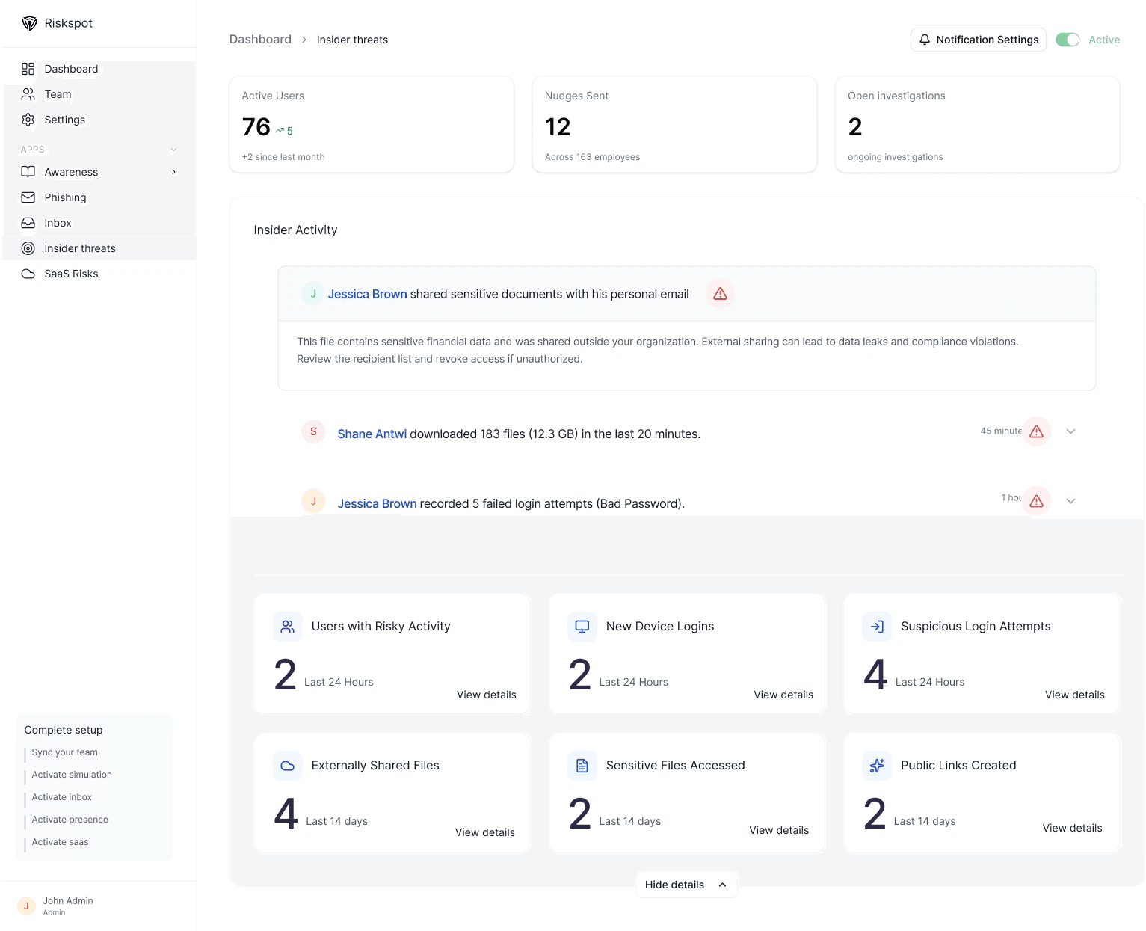Expand the failed login attempts row chevron
Screen dimensions: 1146x931
pyautogui.click(x=1070, y=501)
